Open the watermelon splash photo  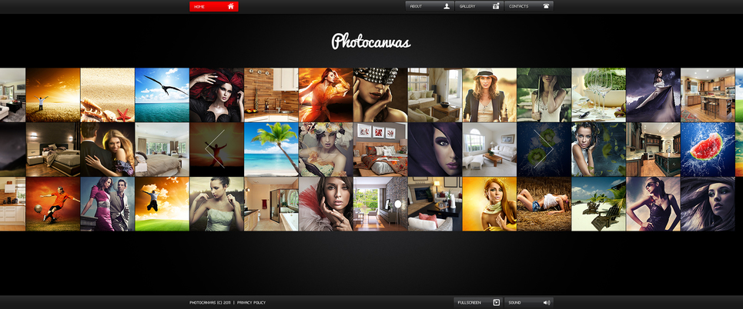click(x=708, y=150)
